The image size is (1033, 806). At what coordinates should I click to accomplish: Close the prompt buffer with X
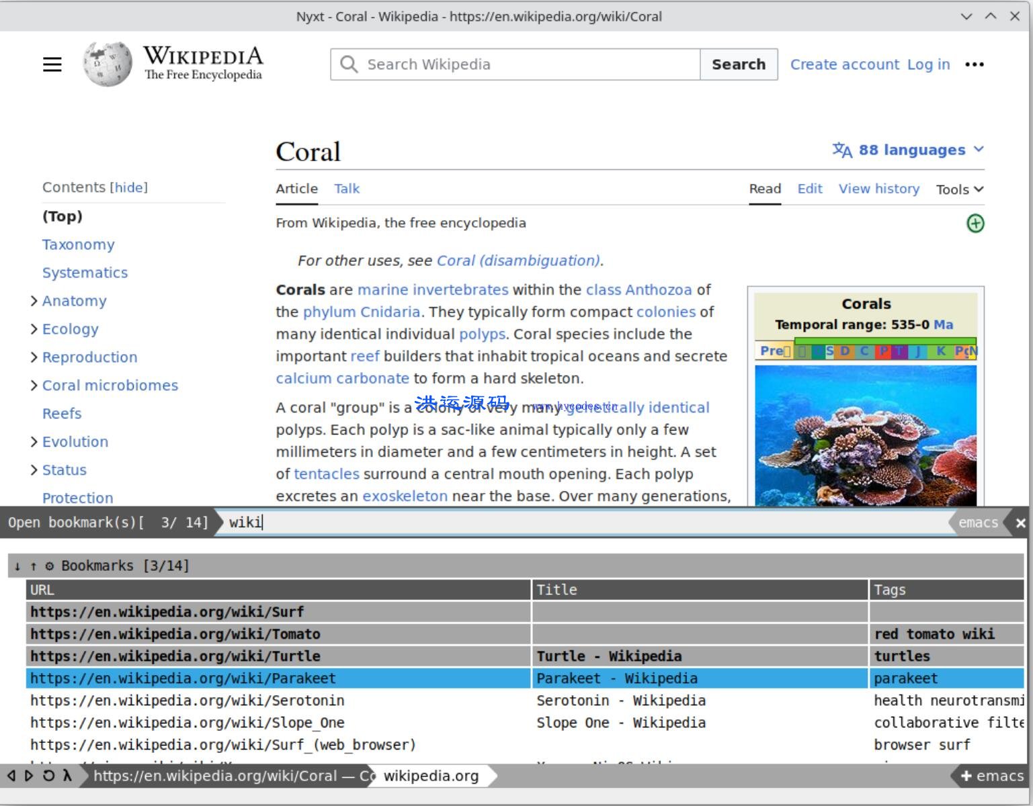click(x=1020, y=523)
